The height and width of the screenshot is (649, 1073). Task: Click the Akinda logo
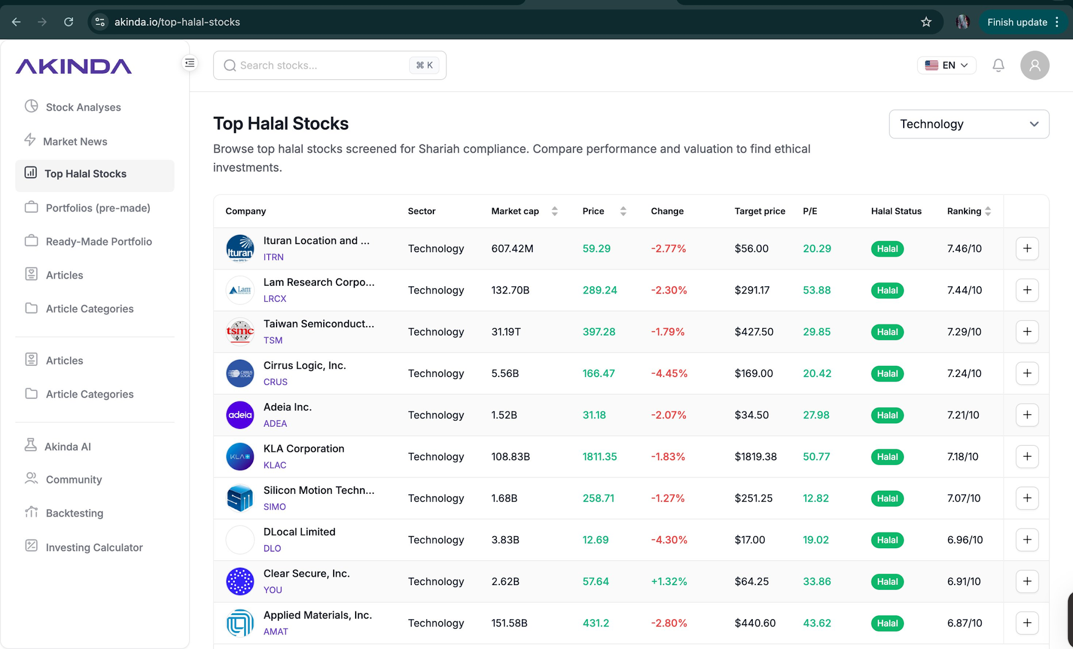point(74,66)
